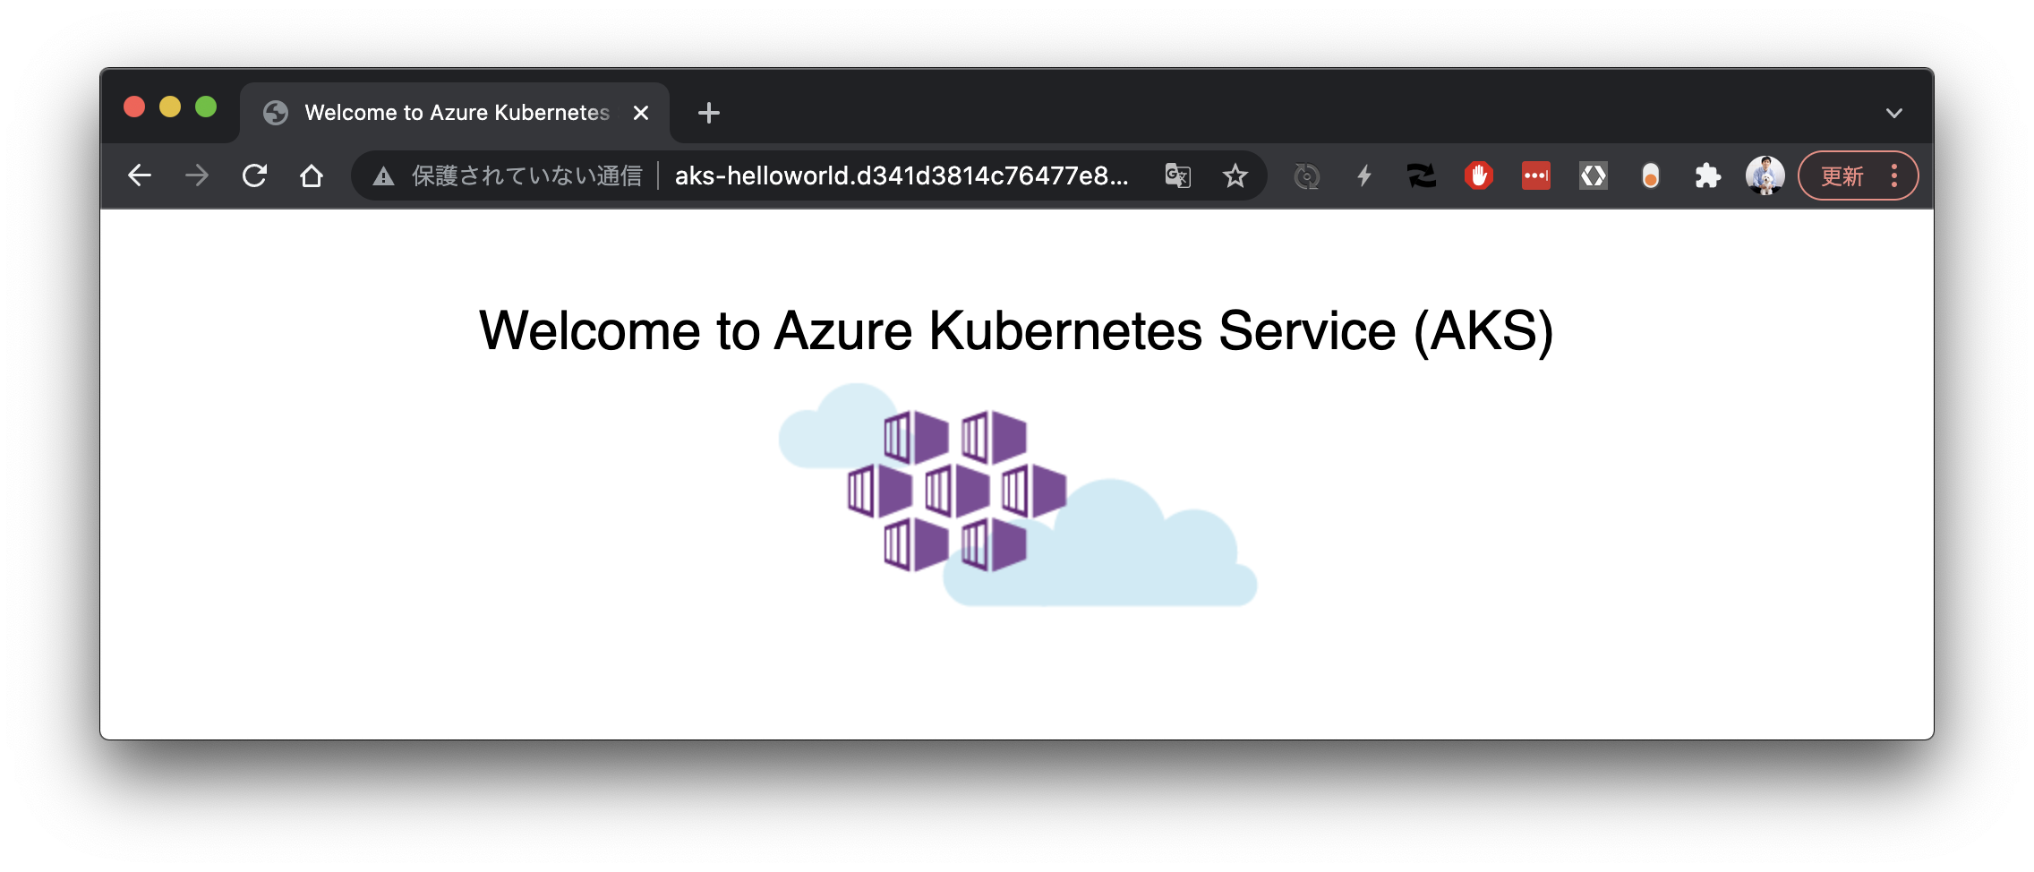2034x872 pixels.
Task: Open the lightning bolt extension
Action: [x=1364, y=175]
